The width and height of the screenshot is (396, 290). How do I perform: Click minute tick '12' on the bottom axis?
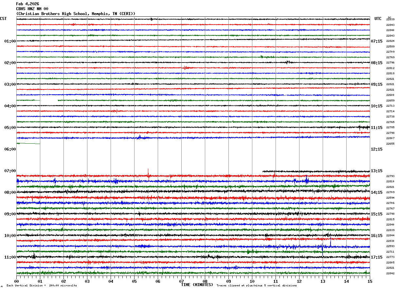(299, 281)
